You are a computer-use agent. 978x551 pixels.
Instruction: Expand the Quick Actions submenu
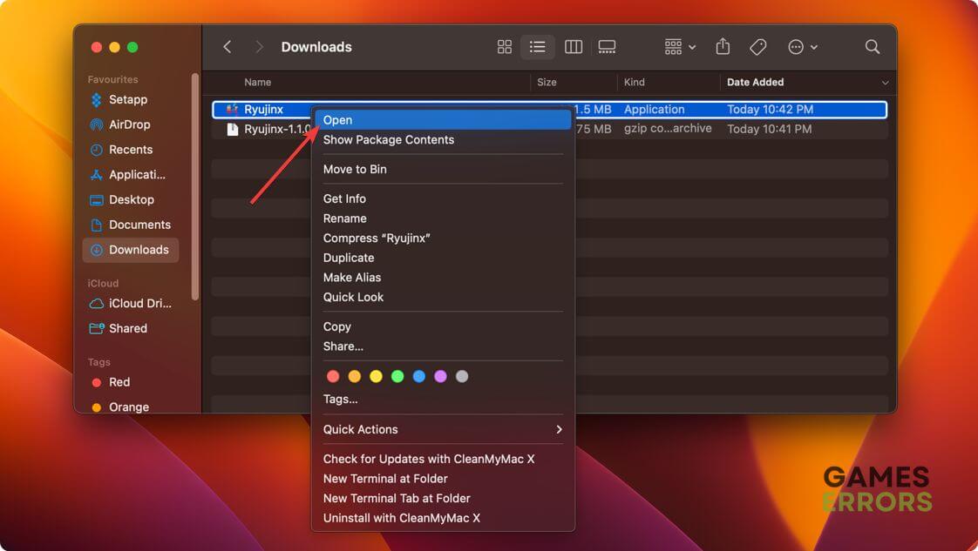[x=443, y=429]
